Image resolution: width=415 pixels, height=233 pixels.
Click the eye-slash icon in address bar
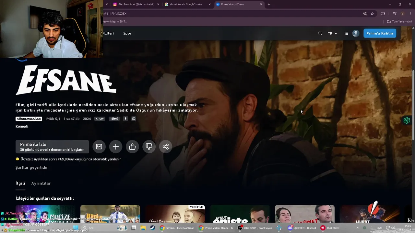coord(365,14)
